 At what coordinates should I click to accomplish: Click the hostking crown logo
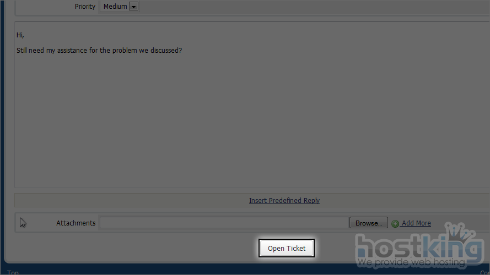point(460,232)
